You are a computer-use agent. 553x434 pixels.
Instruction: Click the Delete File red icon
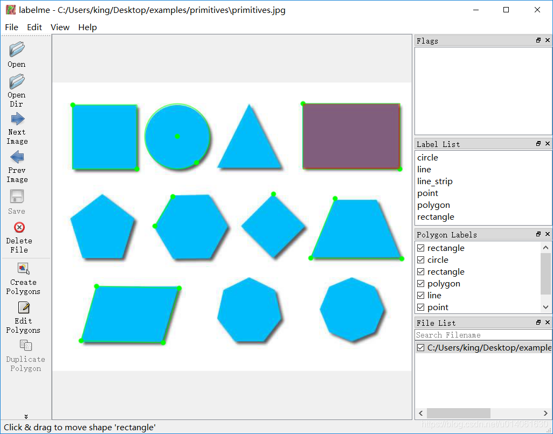[x=19, y=227]
